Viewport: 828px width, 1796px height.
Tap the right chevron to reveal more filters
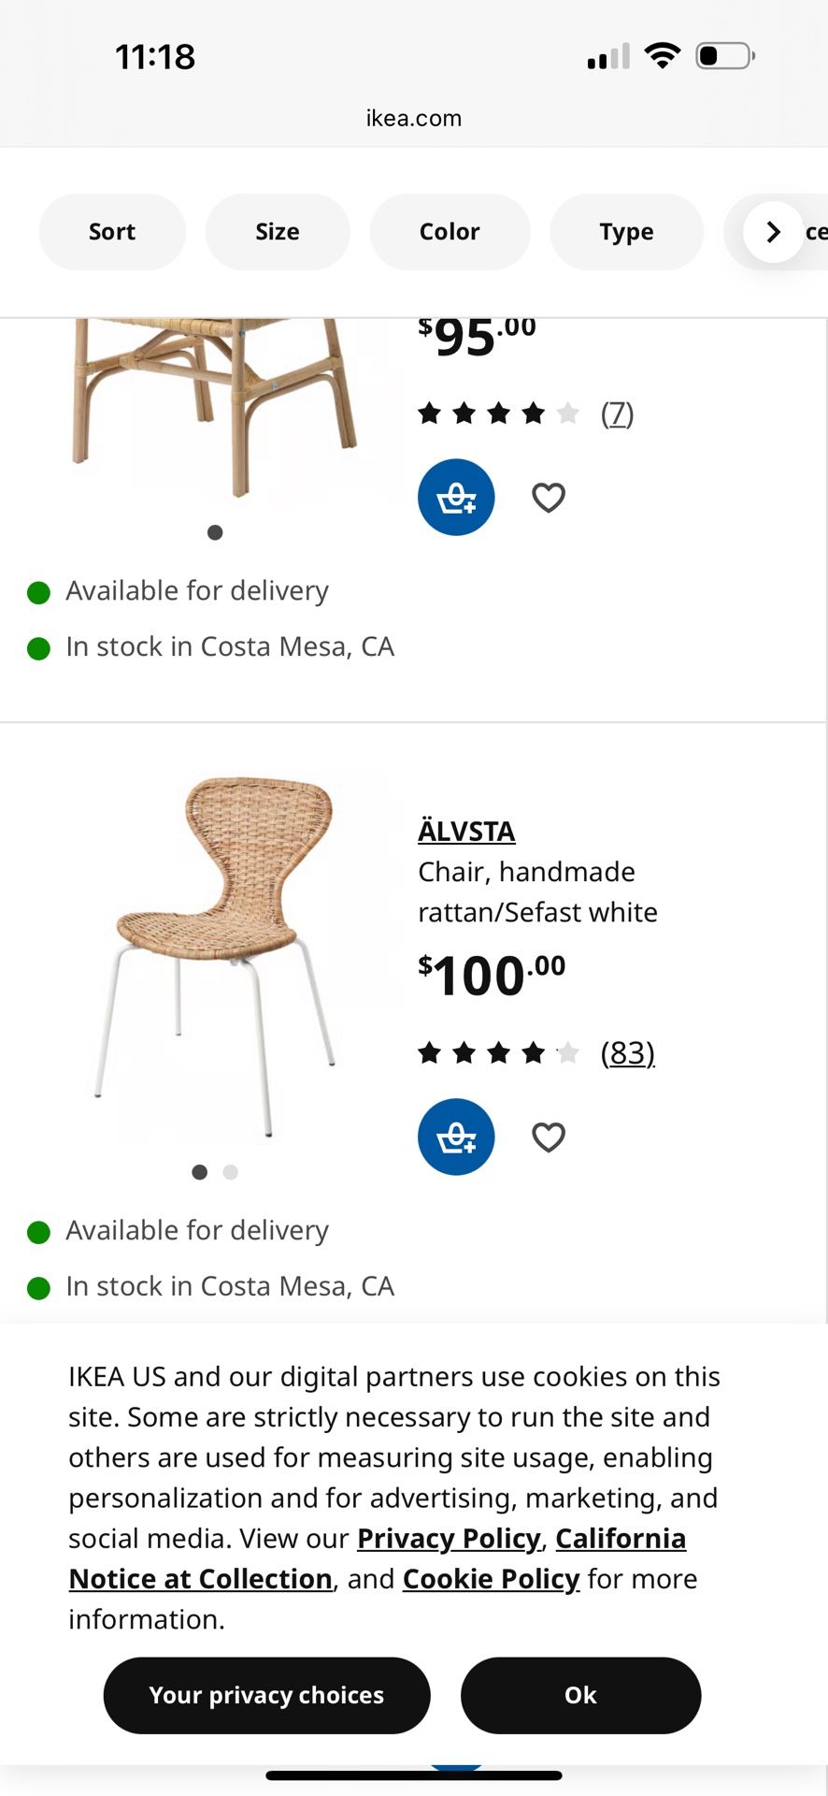click(x=773, y=231)
